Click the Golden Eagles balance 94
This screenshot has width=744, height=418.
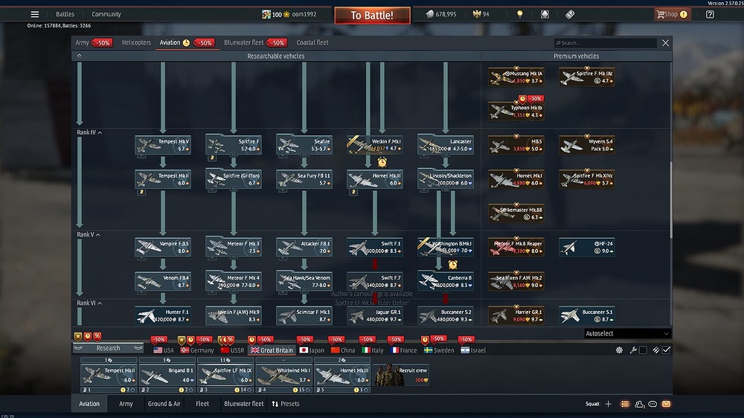(x=481, y=14)
